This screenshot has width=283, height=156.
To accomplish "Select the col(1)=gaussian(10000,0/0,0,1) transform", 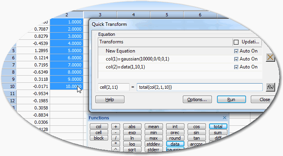I will pyautogui.click(x=180, y=59).
